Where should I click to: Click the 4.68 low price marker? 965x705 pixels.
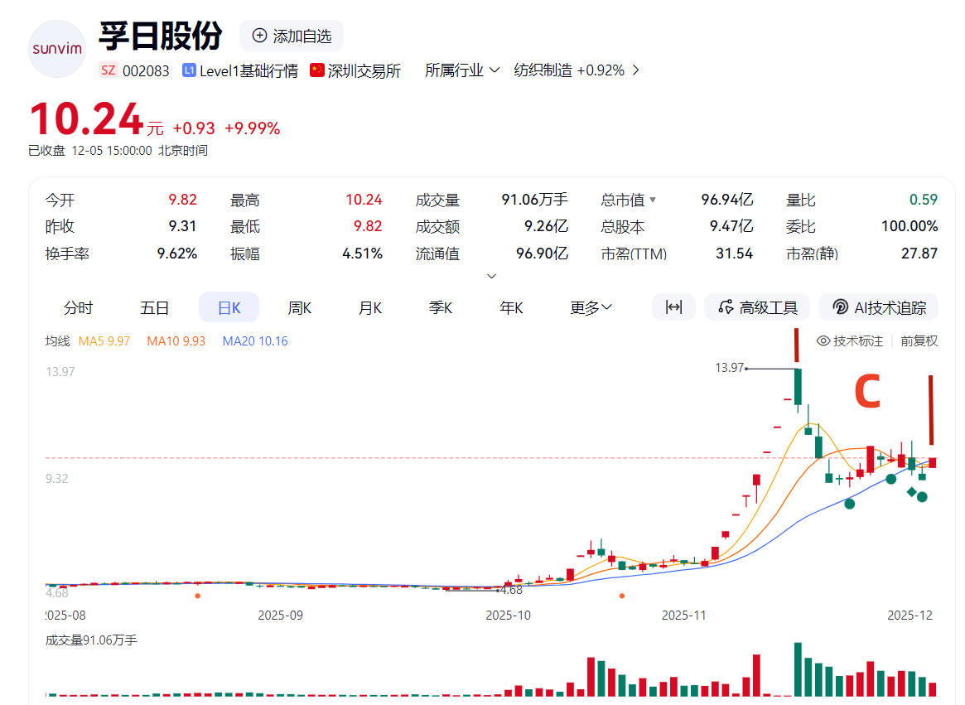tap(511, 591)
